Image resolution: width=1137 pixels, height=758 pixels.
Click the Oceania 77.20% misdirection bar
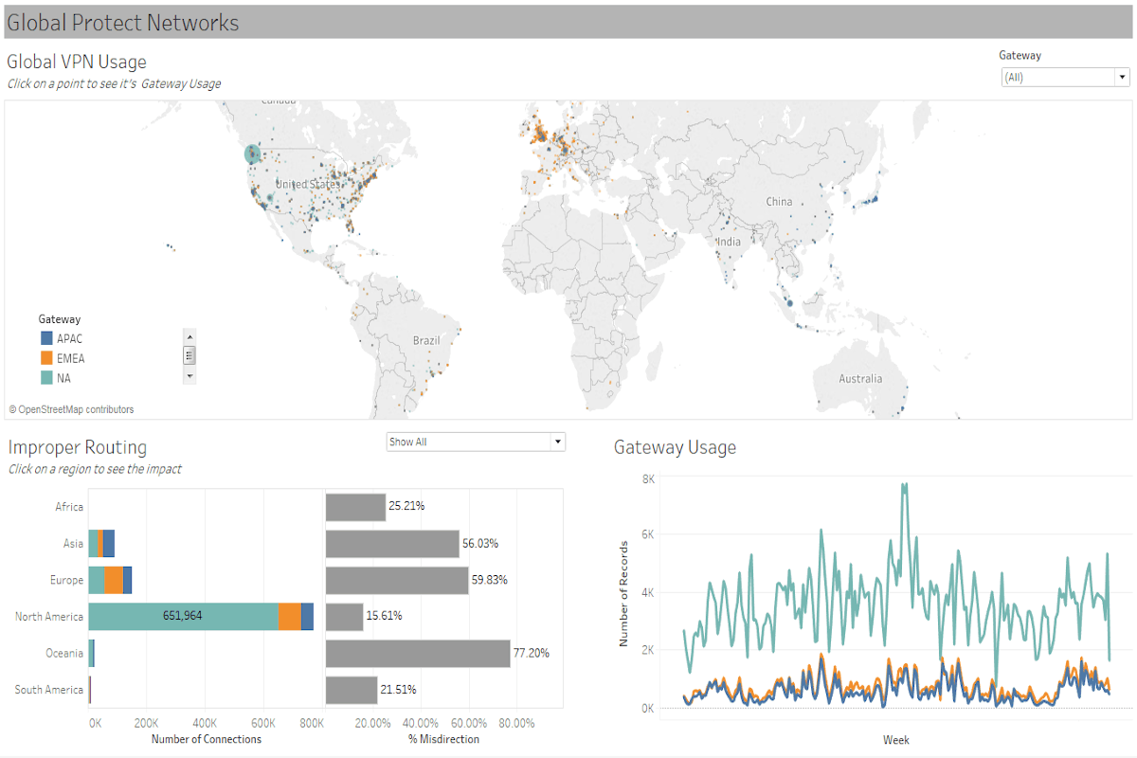417,654
